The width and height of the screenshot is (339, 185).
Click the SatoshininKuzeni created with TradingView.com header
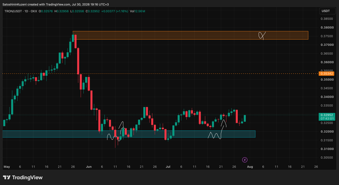point(55,4)
